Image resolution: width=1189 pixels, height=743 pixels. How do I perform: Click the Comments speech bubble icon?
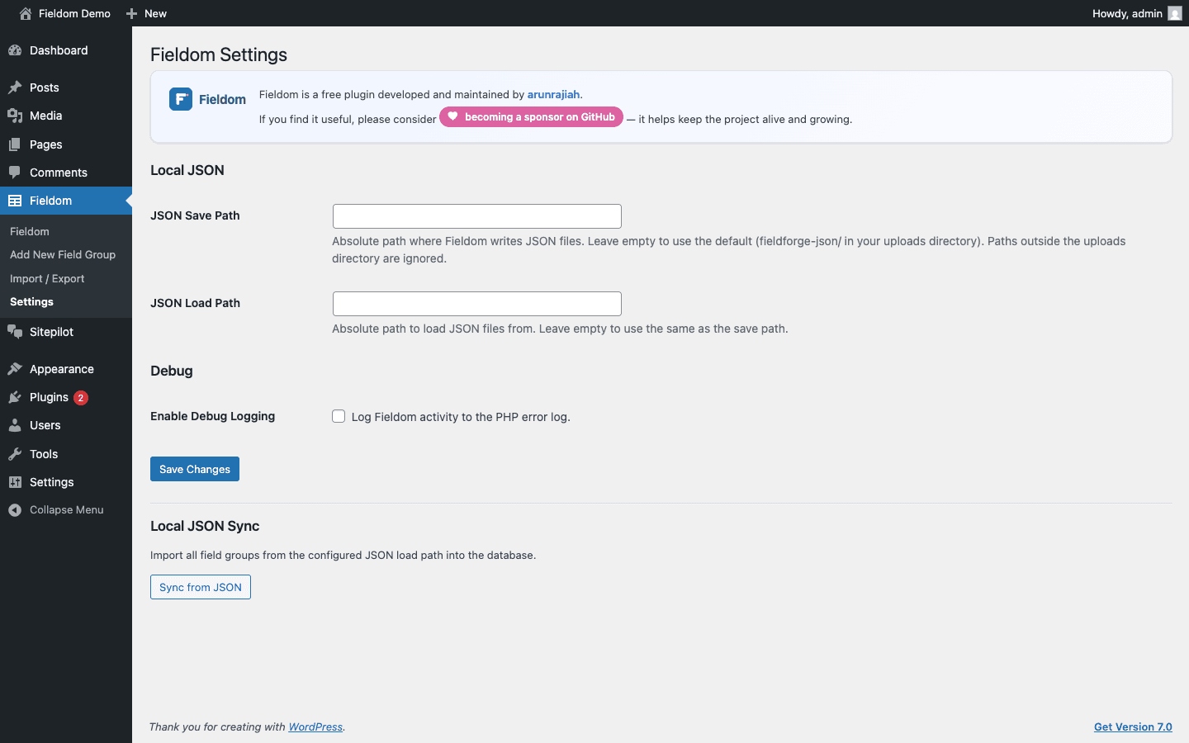tap(15, 173)
